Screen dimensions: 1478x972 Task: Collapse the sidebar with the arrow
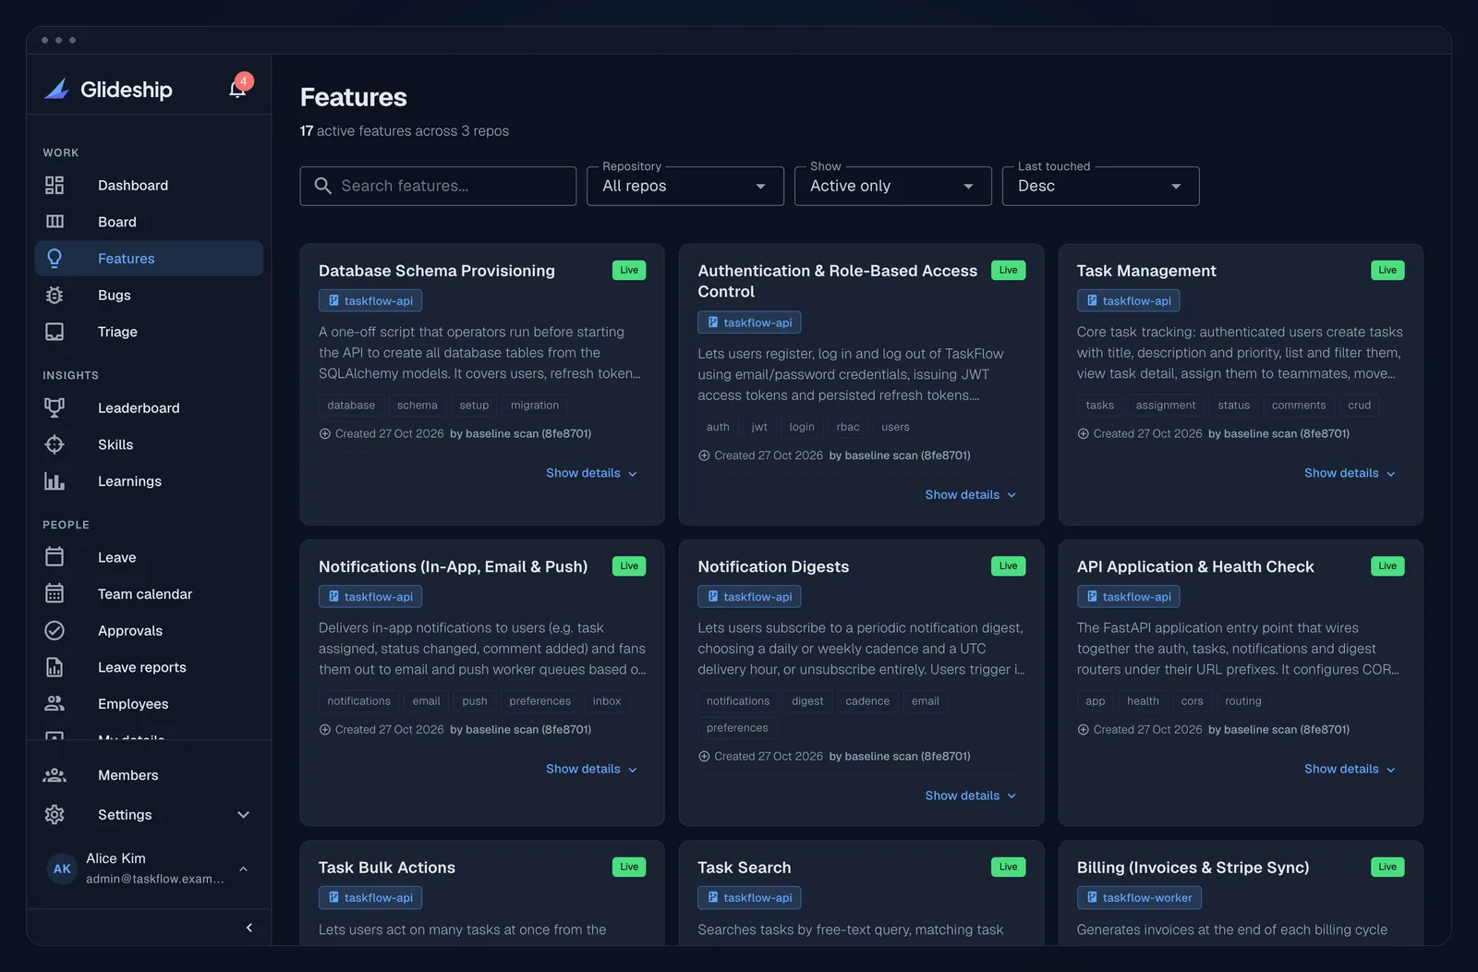tap(248, 928)
